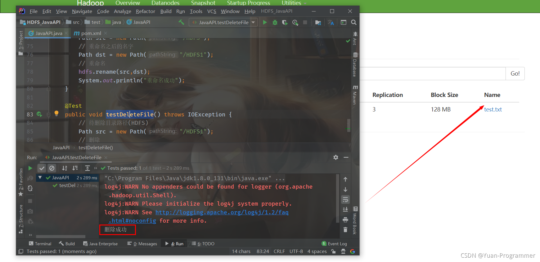Open the Run Anything icon

pos(344,22)
